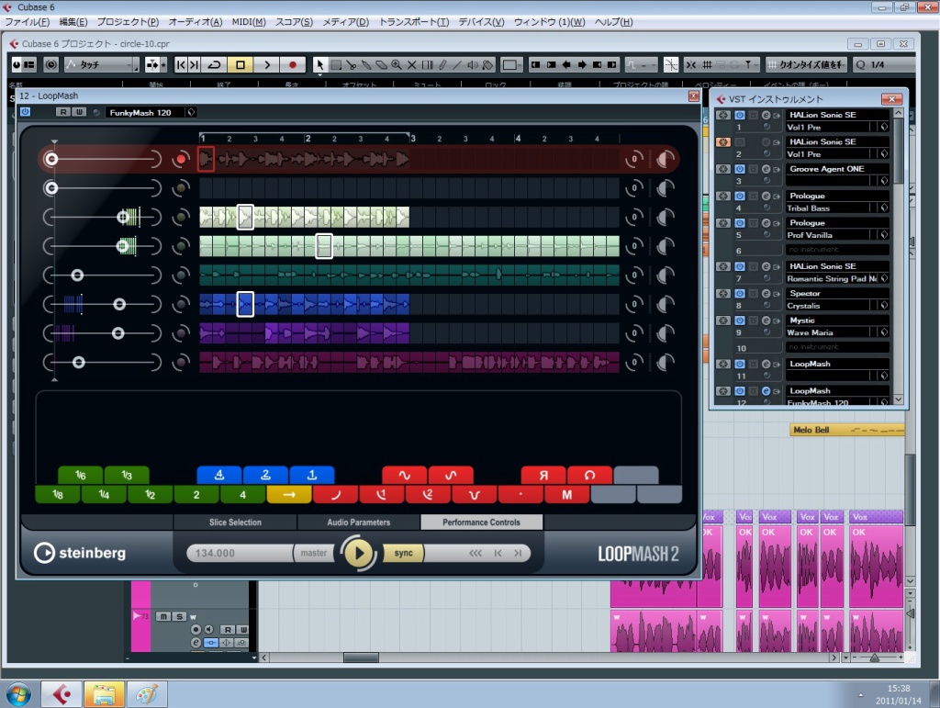Open preset browser for Tribal Bass slot
The height and width of the screenshot is (708, 940).
click(883, 208)
